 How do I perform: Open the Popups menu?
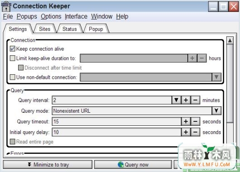pyautogui.click(x=27, y=16)
